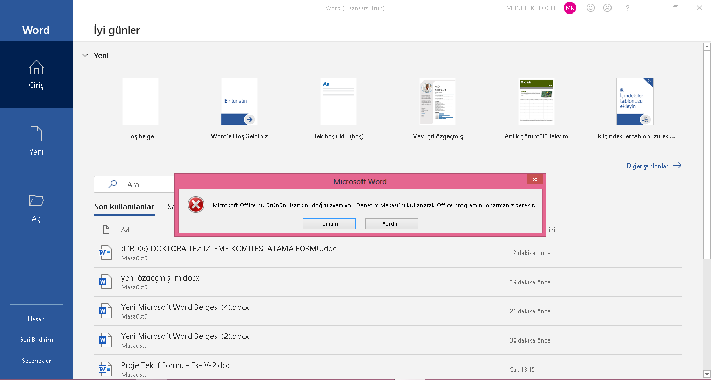Viewport: 711px width, 380px height.
Task: Sort list by Ad column header
Action: pos(125,230)
